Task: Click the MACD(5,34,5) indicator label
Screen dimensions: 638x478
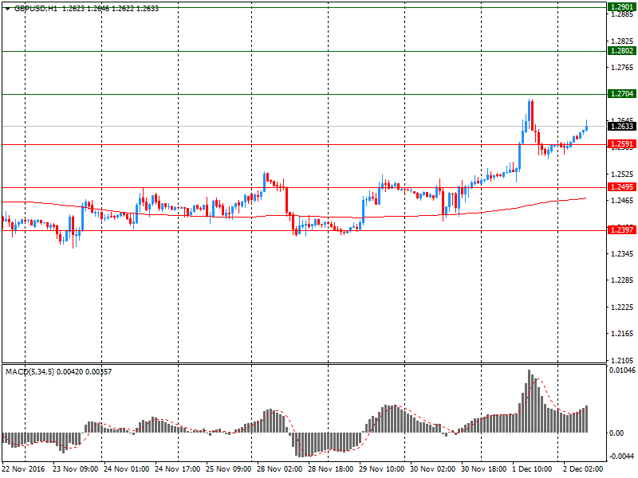Action: click(x=30, y=372)
